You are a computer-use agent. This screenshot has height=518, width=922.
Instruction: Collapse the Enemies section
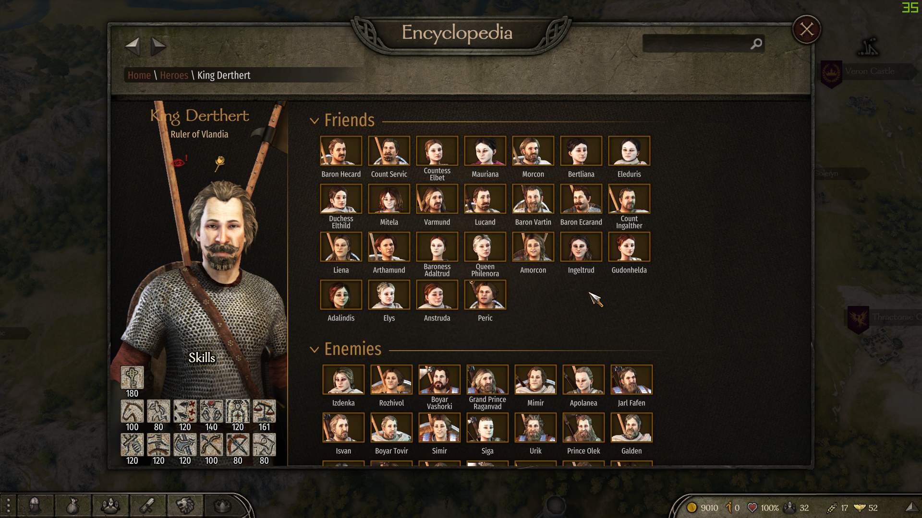coord(315,350)
